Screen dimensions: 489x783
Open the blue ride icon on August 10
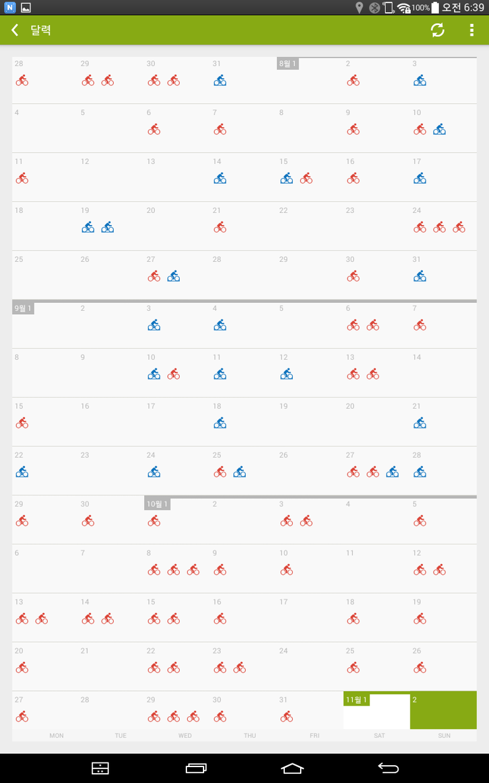coord(439,130)
